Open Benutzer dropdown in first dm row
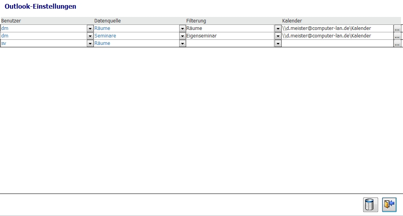This screenshot has height=216, width=403. pyautogui.click(x=90, y=29)
